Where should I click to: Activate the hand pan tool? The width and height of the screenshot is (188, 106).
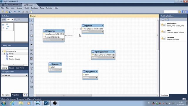click(31, 25)
